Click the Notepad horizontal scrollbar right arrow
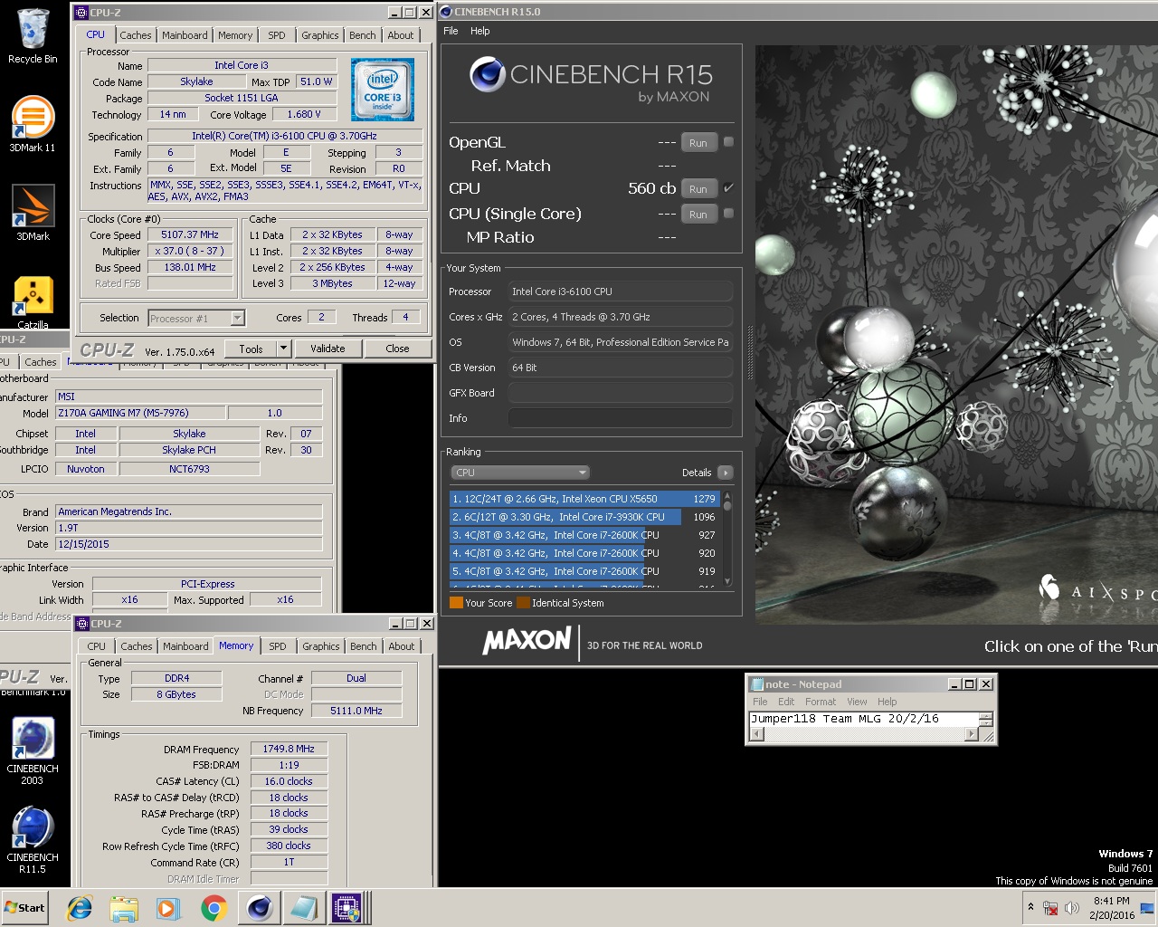Screen dimensions: 1158x927 point(972,734)
